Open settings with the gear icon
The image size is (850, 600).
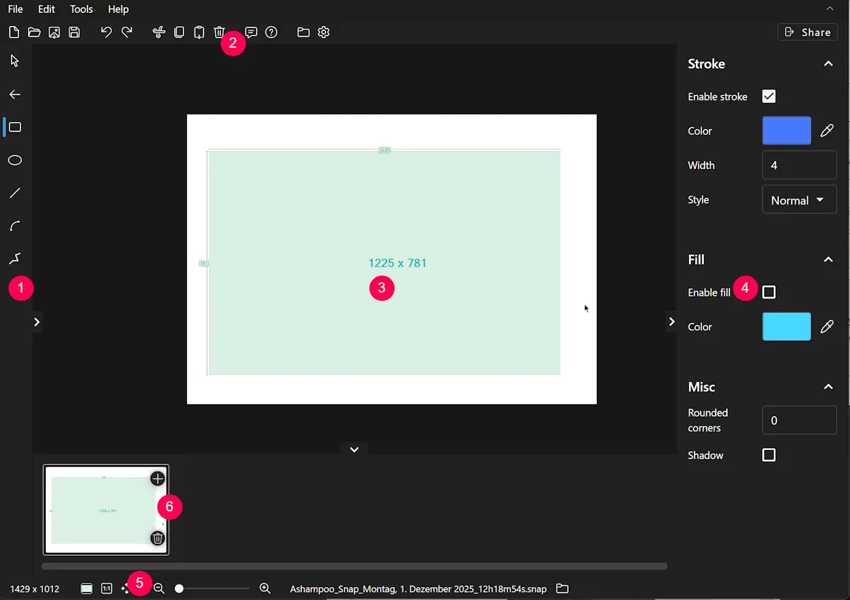324,32
